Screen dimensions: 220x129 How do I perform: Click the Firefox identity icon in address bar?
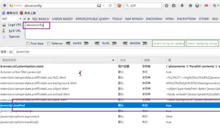(16, 6)
